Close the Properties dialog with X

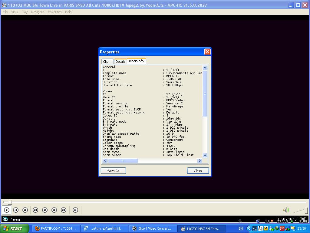207,52
